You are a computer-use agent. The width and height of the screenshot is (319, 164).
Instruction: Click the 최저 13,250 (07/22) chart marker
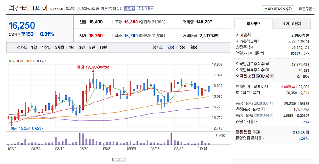pyautogui.click(x=26, y=128)
